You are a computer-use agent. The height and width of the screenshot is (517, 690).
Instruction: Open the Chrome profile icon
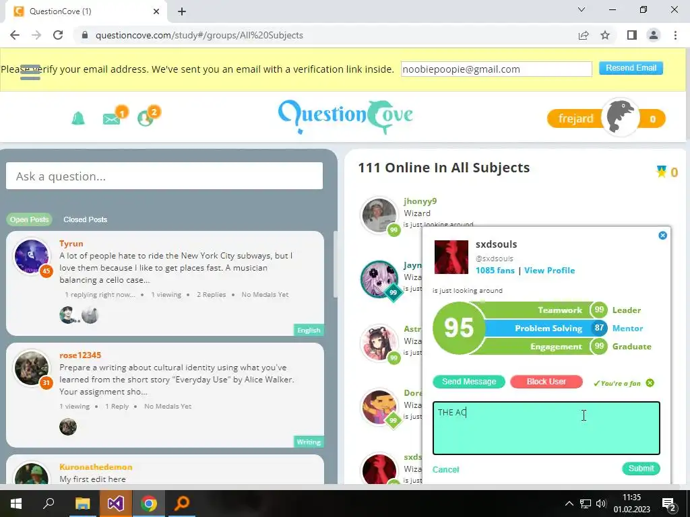(x=654, y=35)
